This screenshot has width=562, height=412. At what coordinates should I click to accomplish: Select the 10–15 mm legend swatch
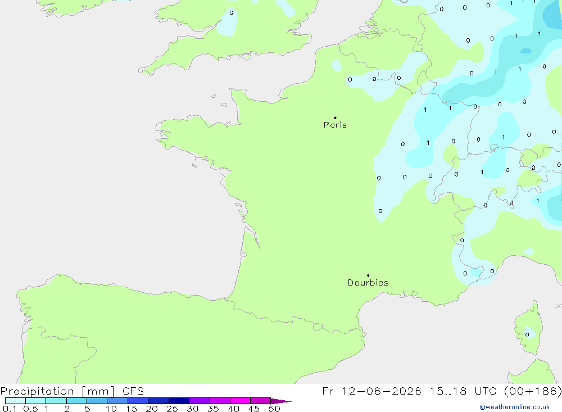pos(117,401)
